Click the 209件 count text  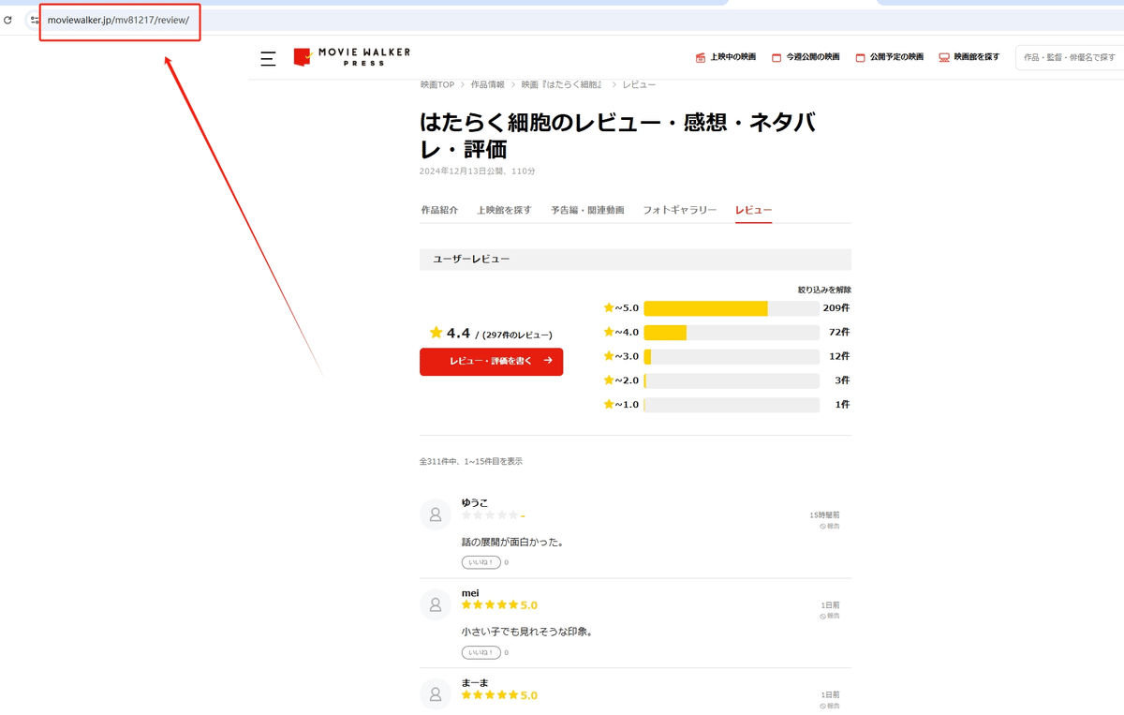tap(836, 308)
